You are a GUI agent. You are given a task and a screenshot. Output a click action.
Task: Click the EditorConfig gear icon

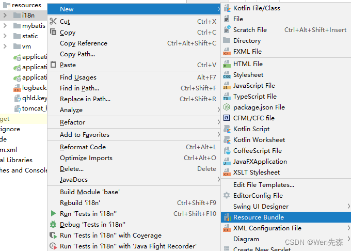(227, 195)
